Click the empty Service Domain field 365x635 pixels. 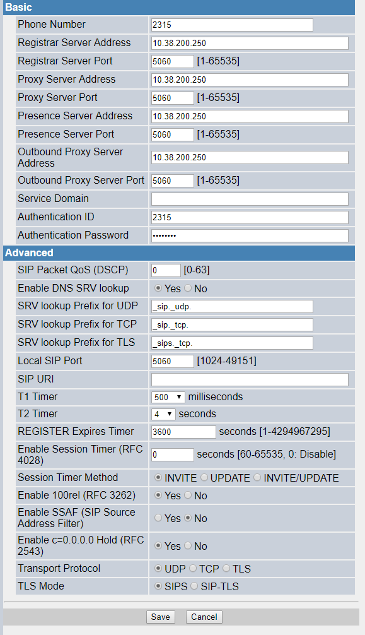click(x=250, y=199)
